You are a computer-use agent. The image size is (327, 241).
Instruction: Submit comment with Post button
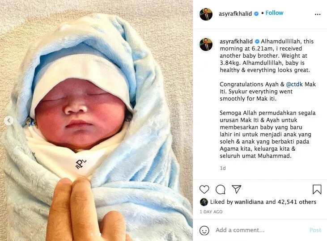tap(315, 230)
